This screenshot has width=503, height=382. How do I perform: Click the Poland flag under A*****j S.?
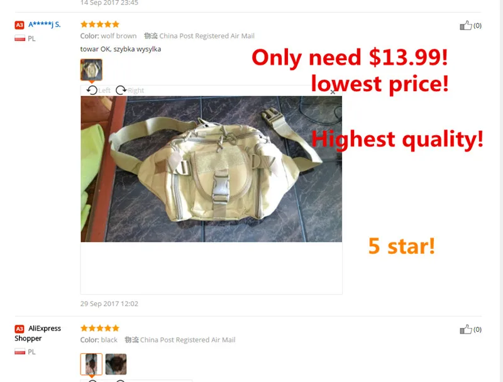point(20,38)
